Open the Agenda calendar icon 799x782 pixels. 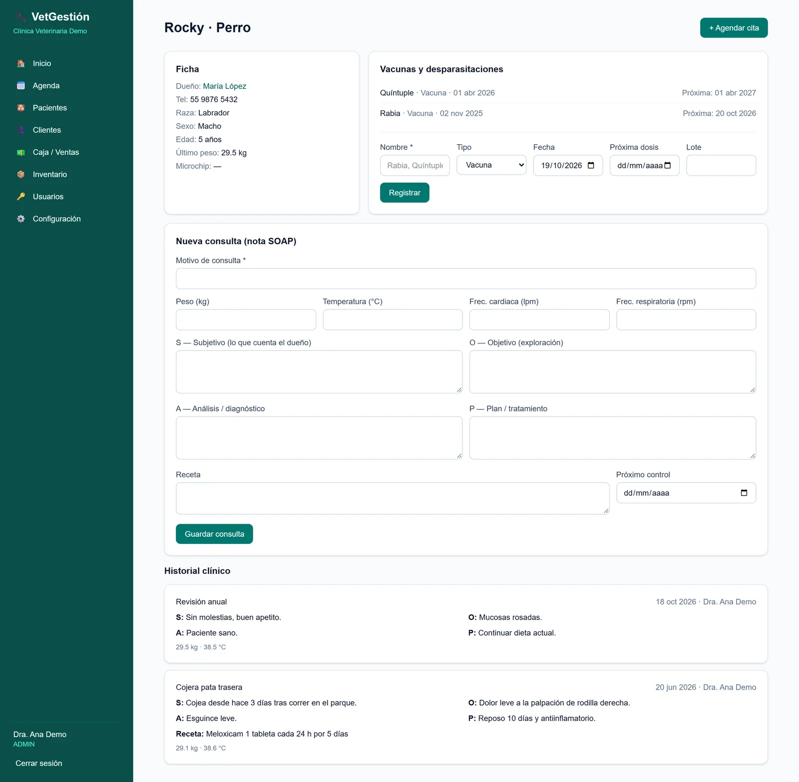pyautogui.click(x=21, y=86)
